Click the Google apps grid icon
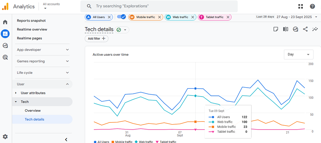 click(301, 6)
